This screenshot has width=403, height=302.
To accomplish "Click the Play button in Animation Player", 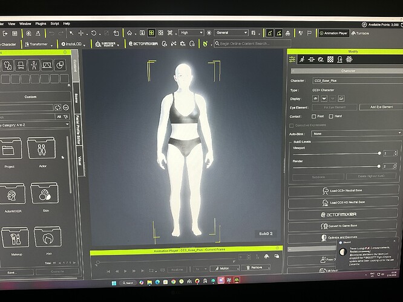I will [x=125, y=271].
